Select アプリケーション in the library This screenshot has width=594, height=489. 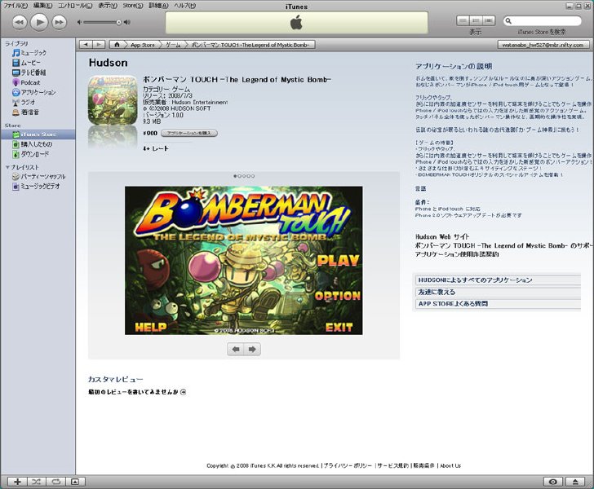(x=34, y=92)
